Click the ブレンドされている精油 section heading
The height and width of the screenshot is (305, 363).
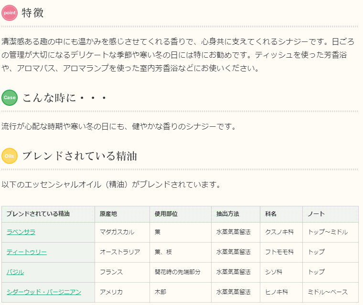click(80, 156)
